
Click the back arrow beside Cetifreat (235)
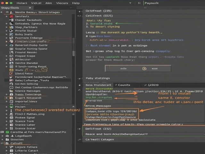tap(79, 12)
